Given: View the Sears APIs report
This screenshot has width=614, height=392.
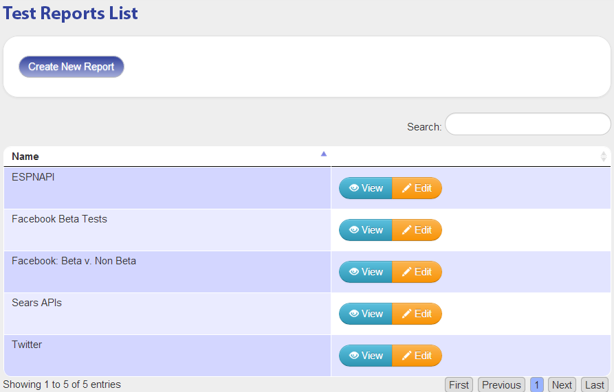Looking at the screenshot, I should [366, 314].
